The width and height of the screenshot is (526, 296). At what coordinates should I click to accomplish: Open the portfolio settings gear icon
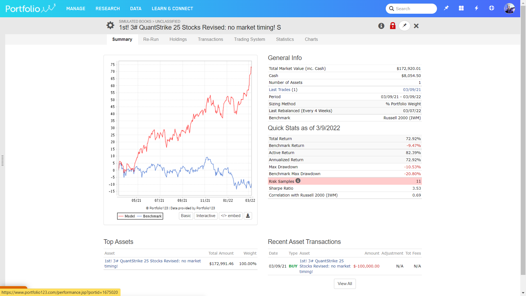click(x=110, y=25)
